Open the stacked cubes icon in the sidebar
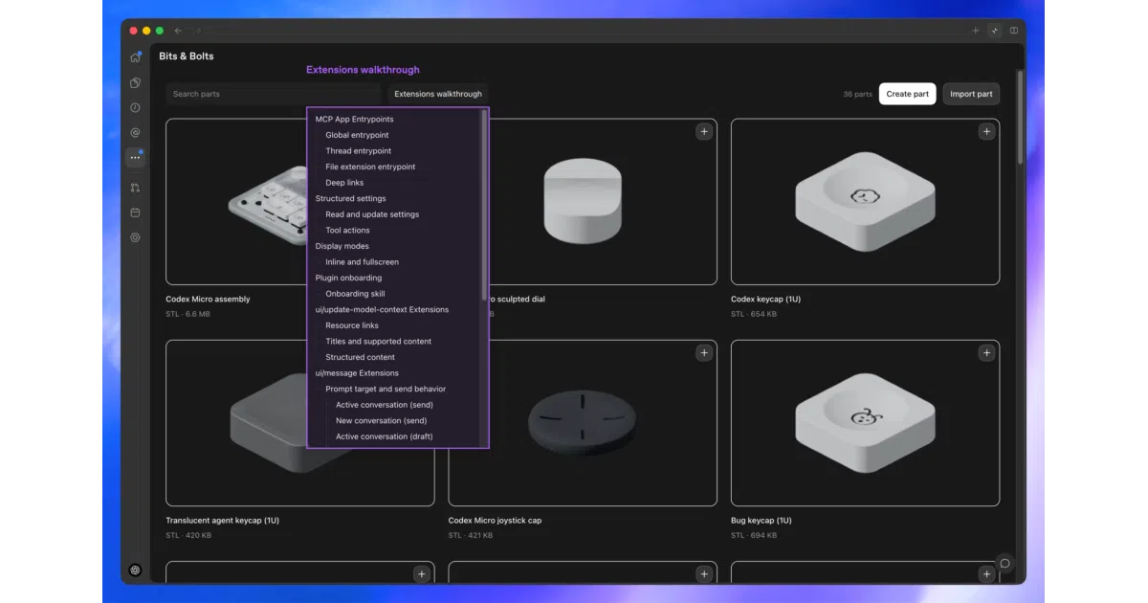Screen dimensions: 1148x603 click(135, 83)
